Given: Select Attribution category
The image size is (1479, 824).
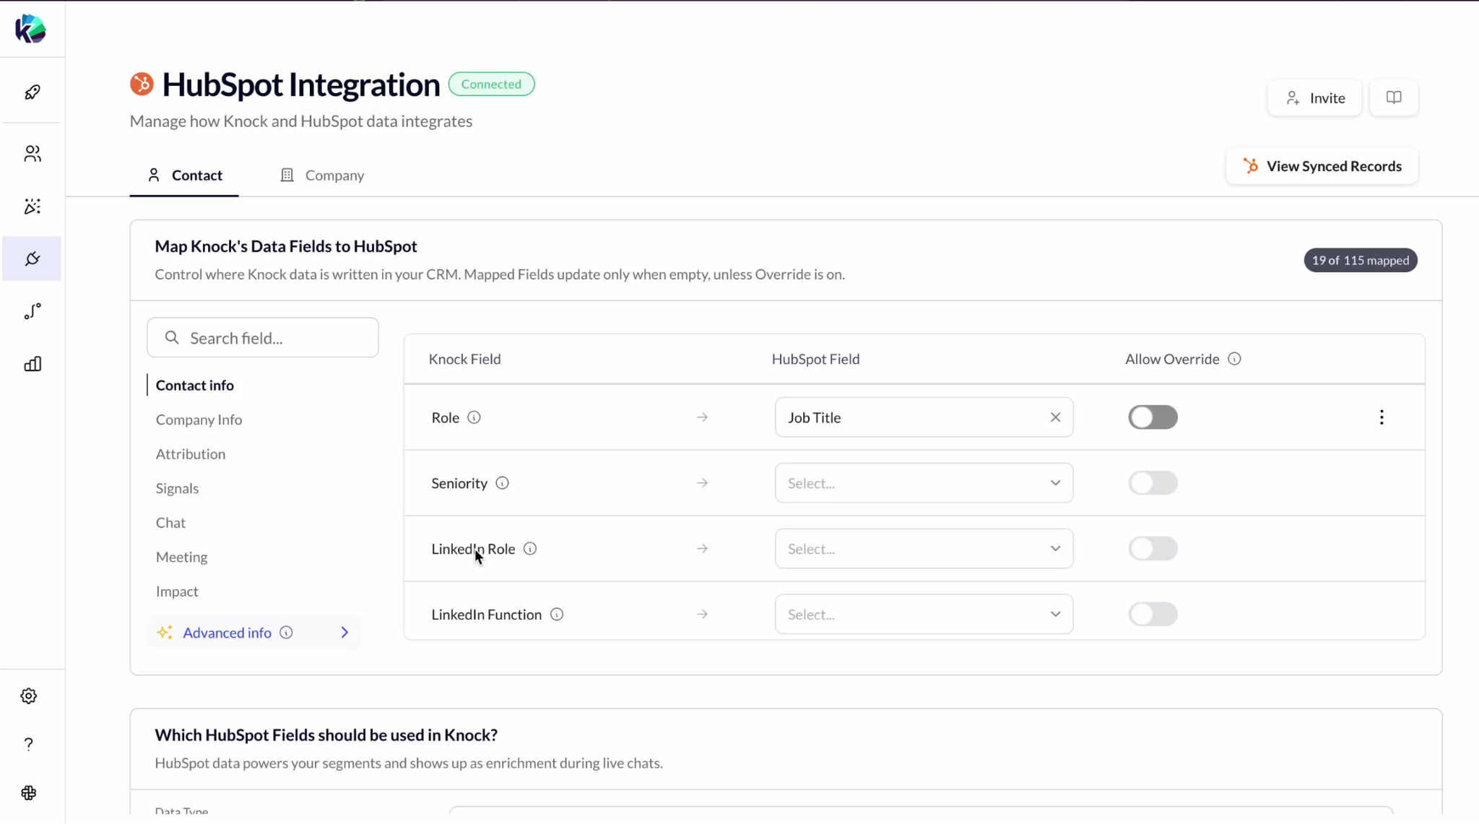Looking at the screenshot, I should (191, 454).
